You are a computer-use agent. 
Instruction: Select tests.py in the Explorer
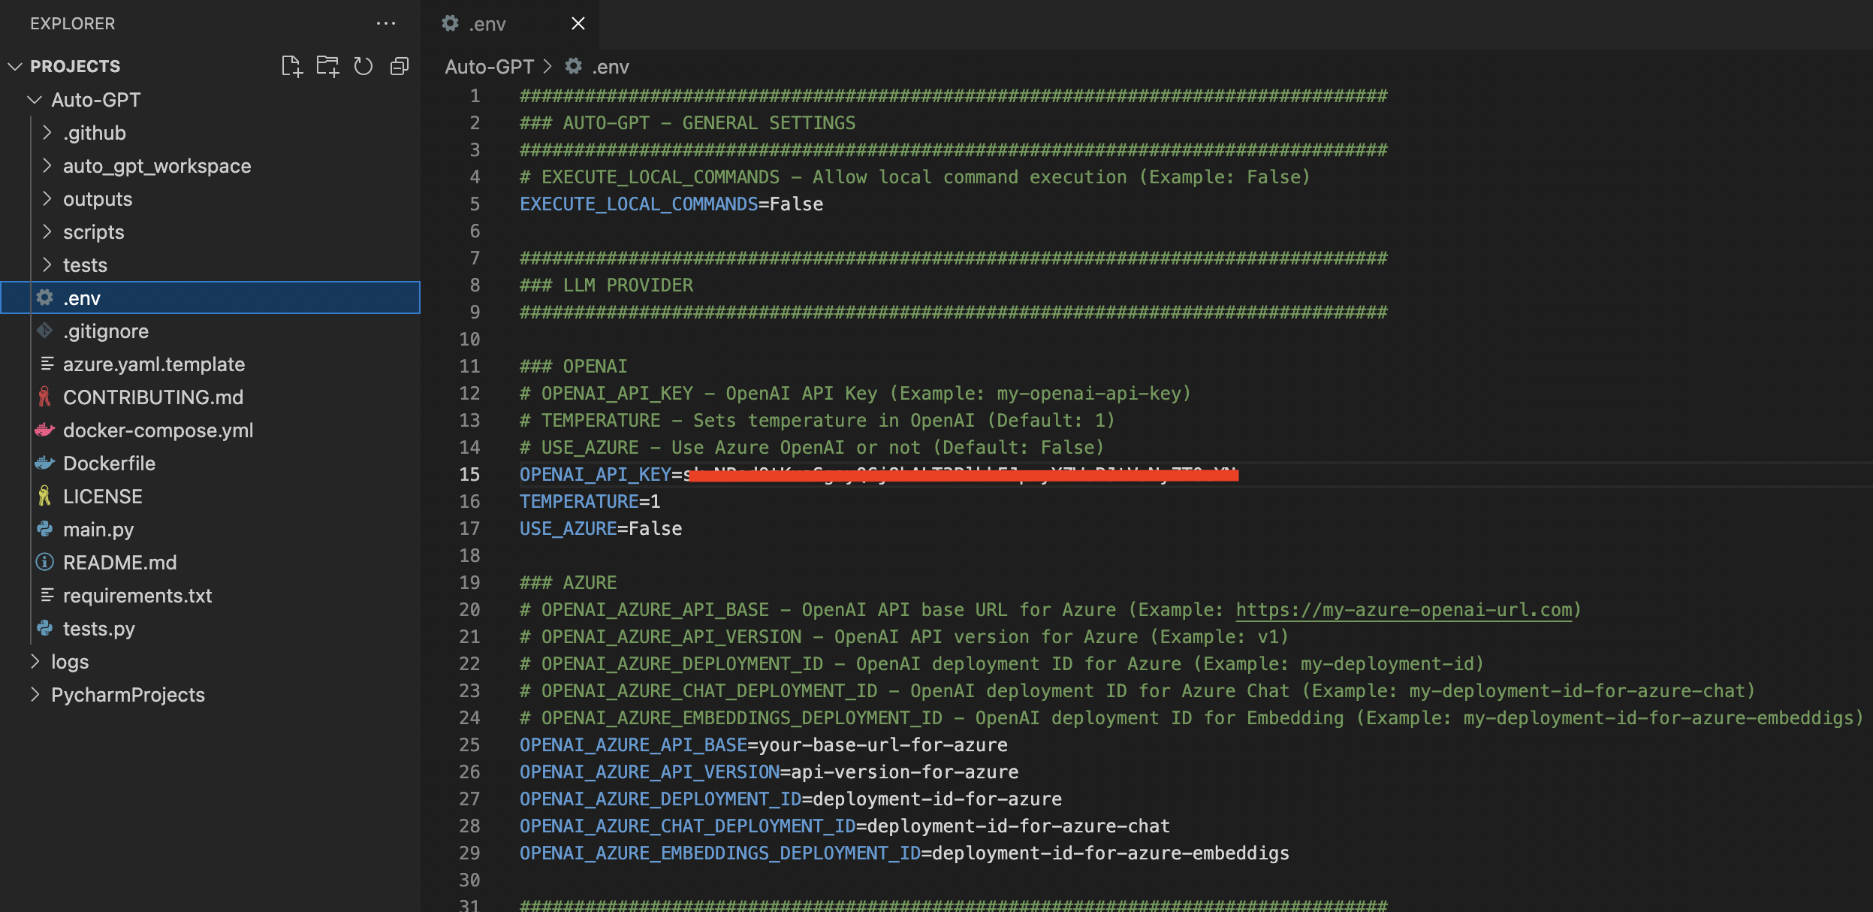100,628
